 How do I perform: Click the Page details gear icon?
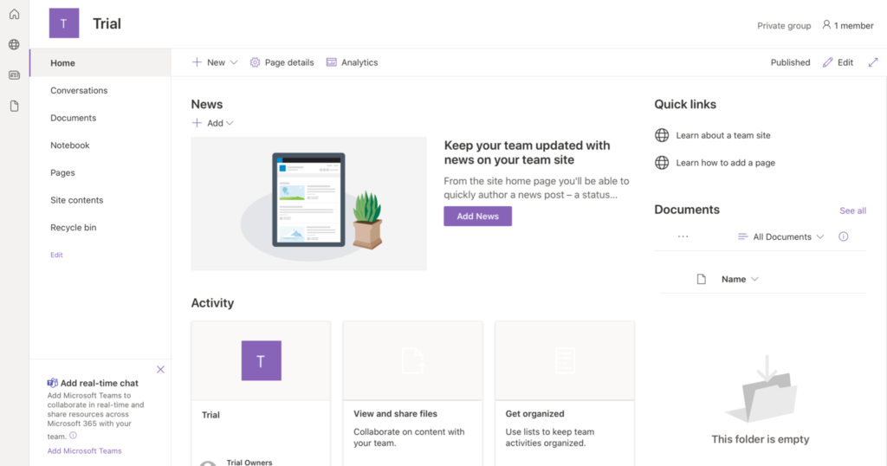click(256, 62)
